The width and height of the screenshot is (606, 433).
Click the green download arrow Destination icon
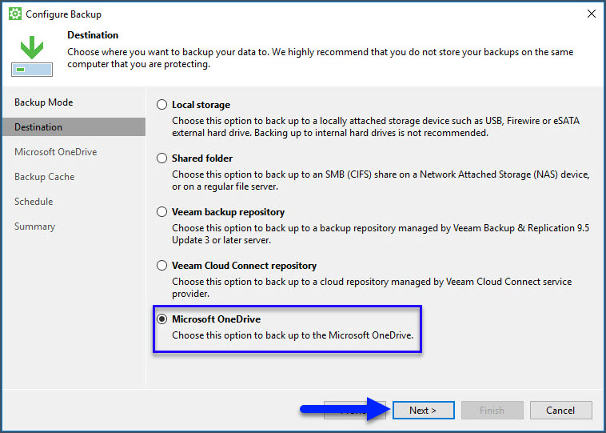tap(31, 55)
